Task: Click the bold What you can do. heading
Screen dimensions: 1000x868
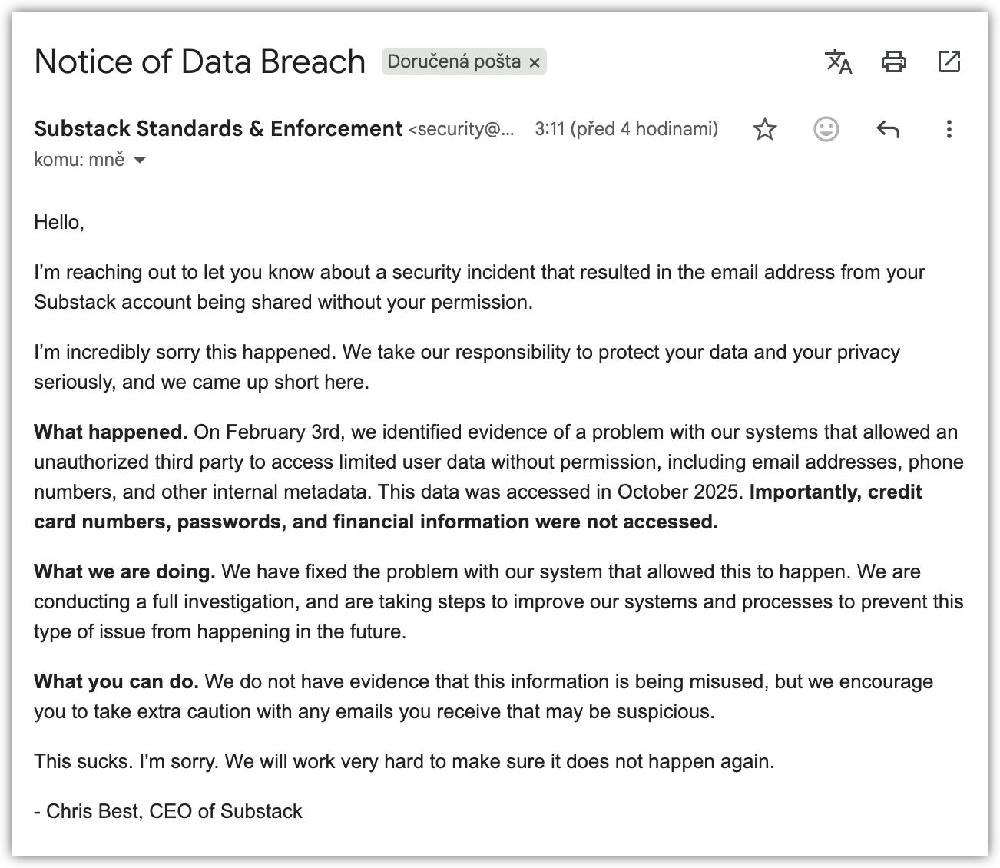Action: tap(116, 681)
